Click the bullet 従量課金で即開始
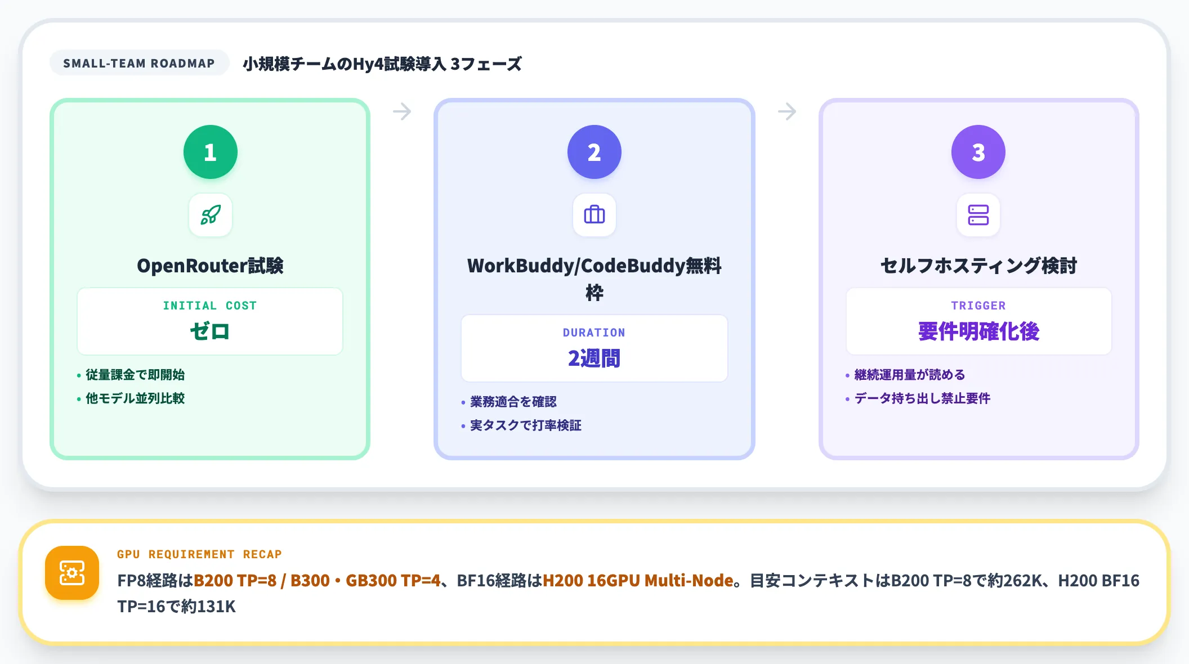Image resolution: width=1189 pixels, height=664 pixels. (x=135, y=375)
